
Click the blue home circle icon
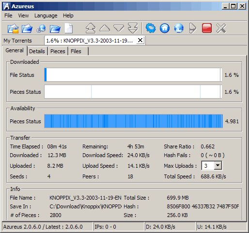coord(165,29)
